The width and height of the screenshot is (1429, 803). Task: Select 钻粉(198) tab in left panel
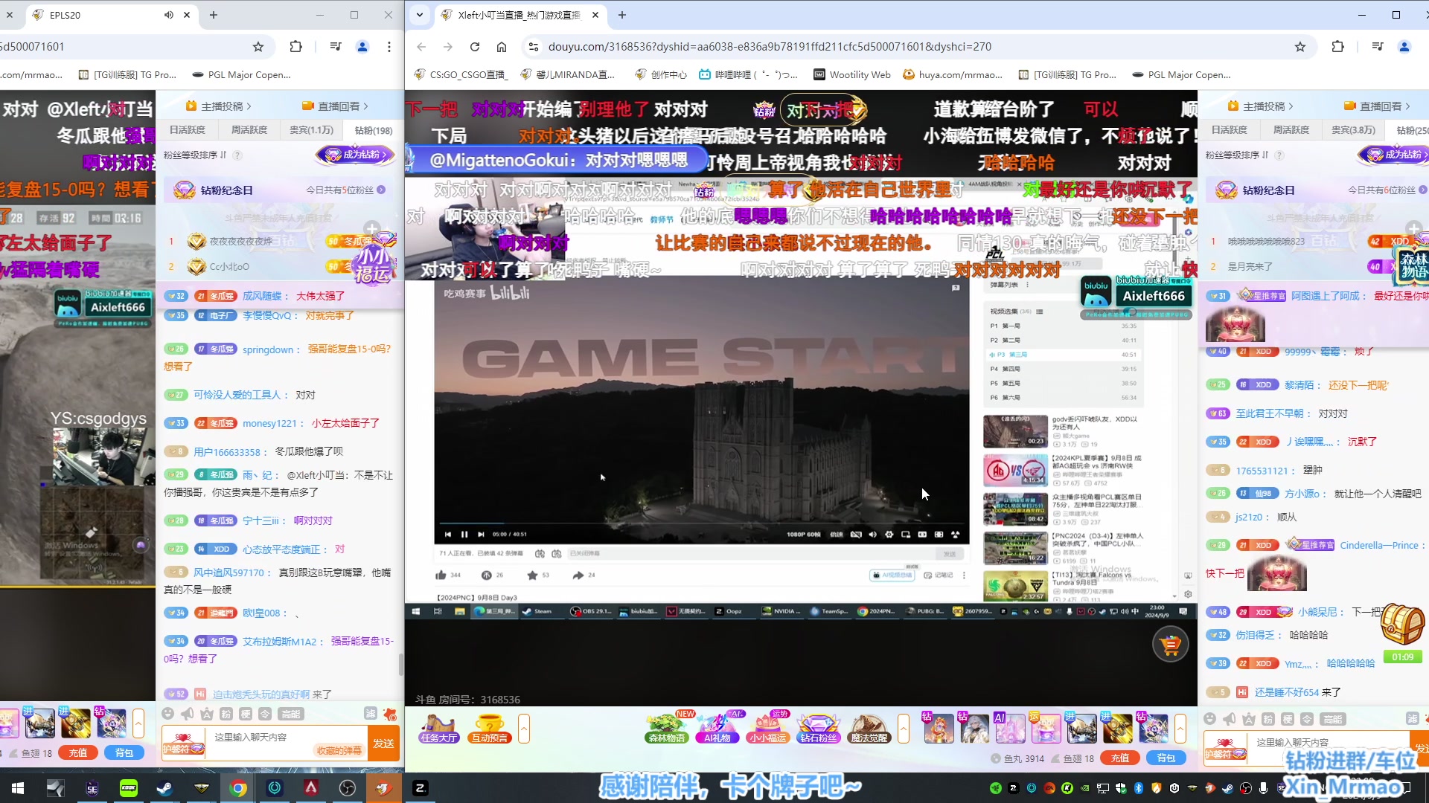pyautogui.click(x=373, y=130)
